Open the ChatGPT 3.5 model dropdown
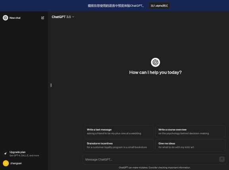229x170 pixels. tap(63, 17)
